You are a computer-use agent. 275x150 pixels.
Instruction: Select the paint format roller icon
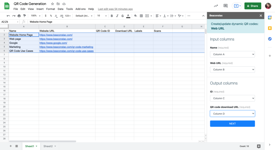[24, 16]
